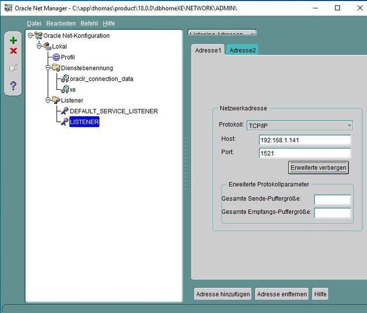Open the Listening-Adressen section dropdown
The height and width of the screenshot is (313, 367).
pos(222,33)
